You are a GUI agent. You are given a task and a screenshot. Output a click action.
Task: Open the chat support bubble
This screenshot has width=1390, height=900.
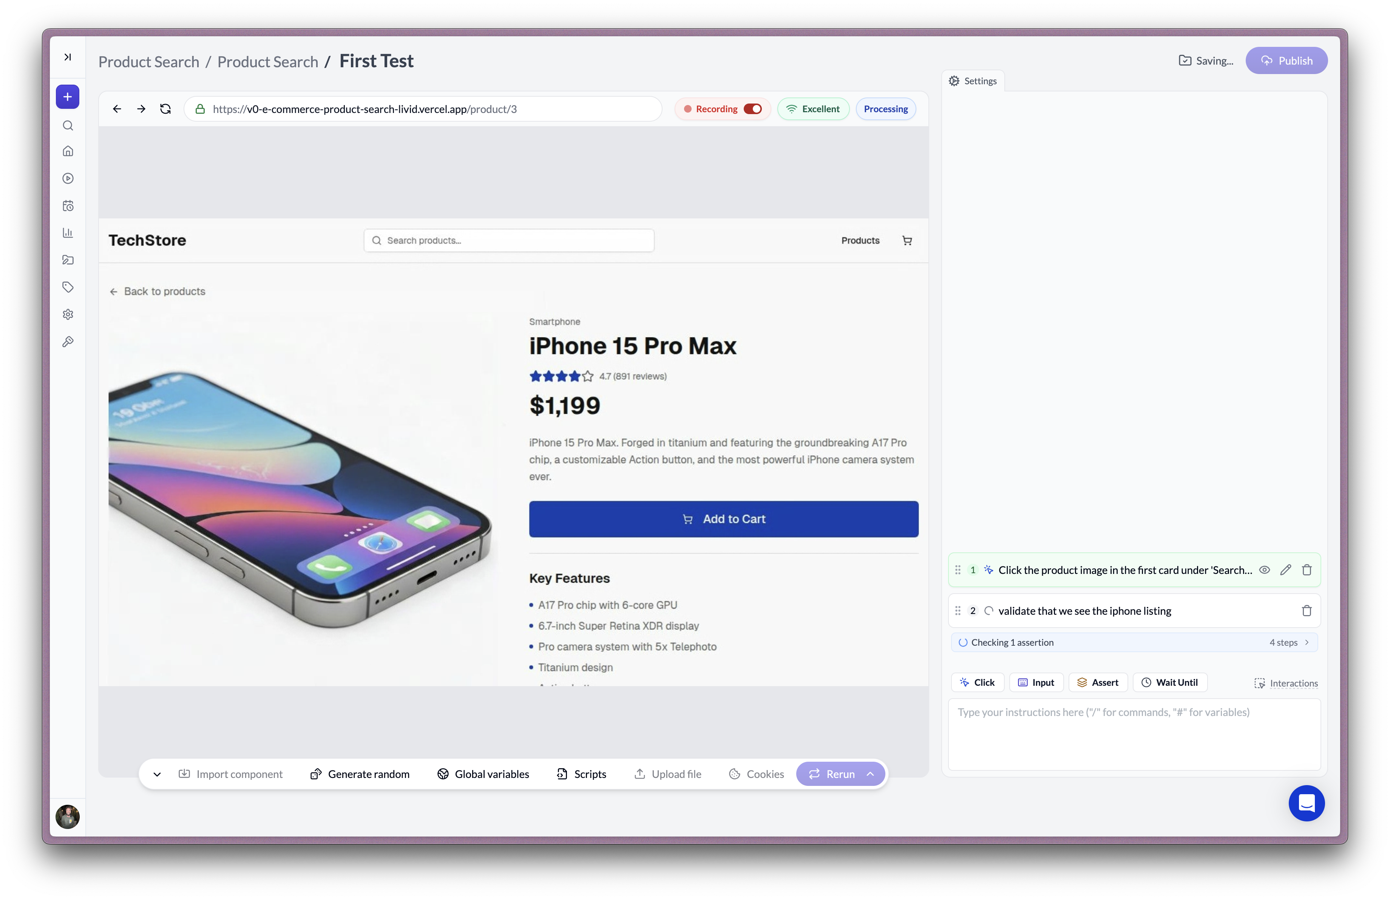[1306, 803]
